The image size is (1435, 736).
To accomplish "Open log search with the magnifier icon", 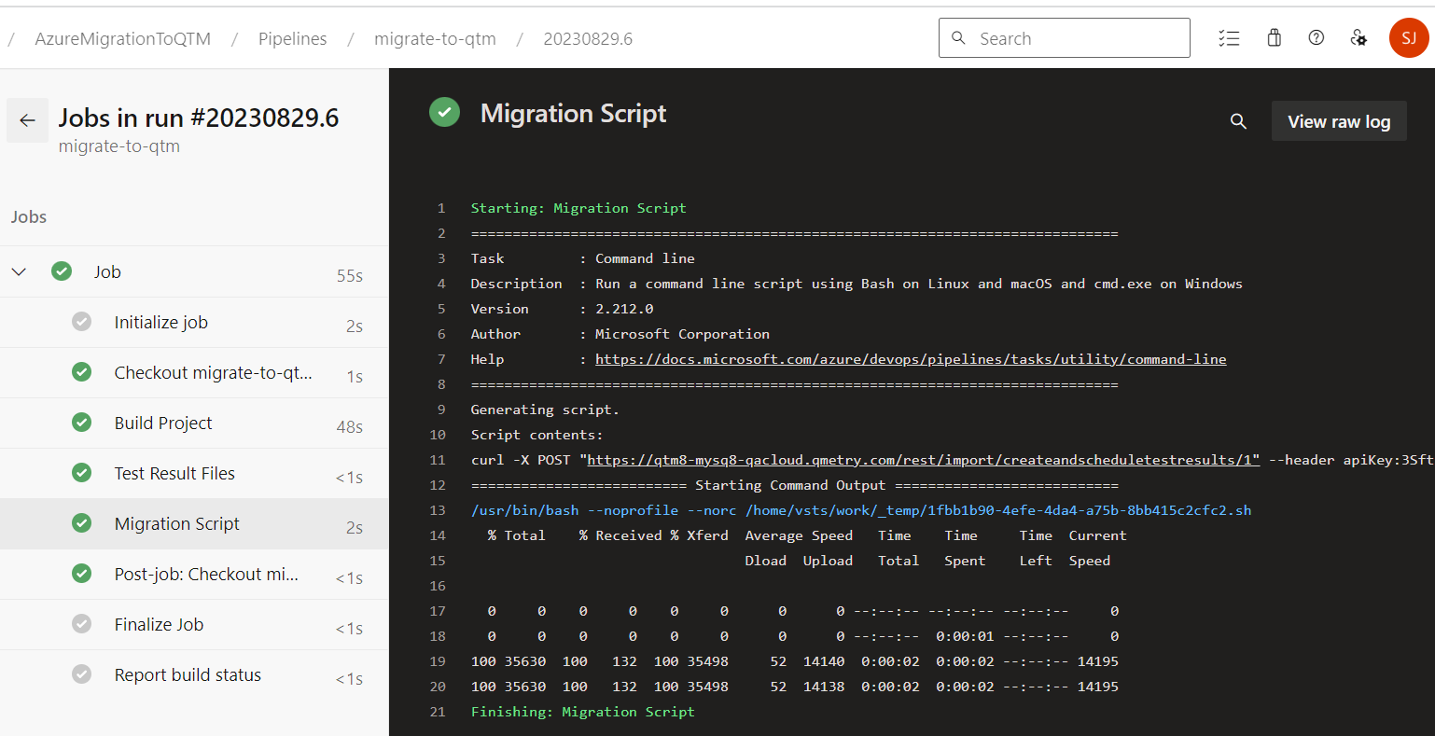I will click(x=1238, y=121).
